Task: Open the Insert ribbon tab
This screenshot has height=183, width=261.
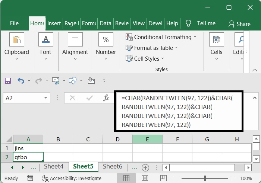Action: tap(54, 23)
